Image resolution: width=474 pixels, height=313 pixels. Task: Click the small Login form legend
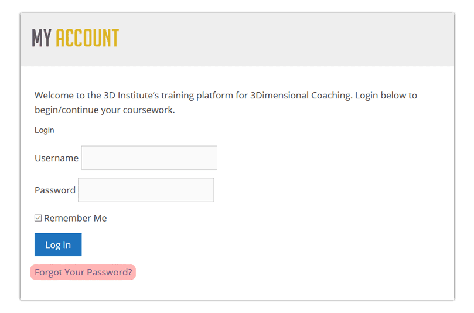45,130
